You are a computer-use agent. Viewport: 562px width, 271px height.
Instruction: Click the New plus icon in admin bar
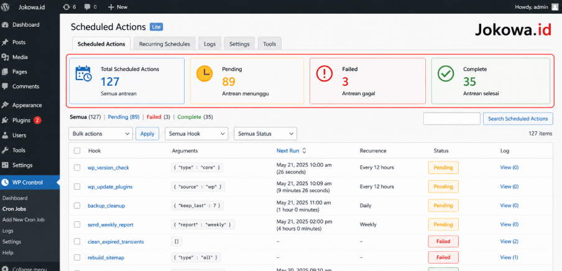click(x=111, y=7)
